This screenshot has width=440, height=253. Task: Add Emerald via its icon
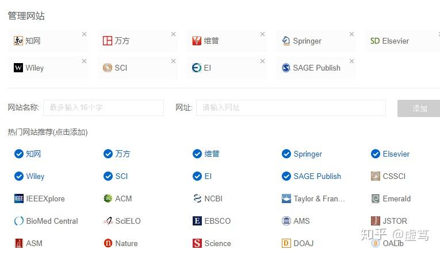376,198
